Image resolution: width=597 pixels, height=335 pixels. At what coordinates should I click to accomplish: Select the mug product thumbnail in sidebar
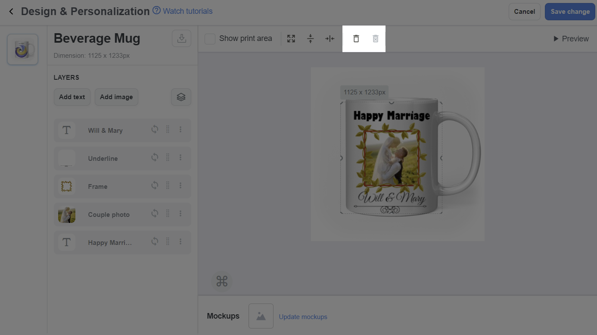tap(23, 50)
